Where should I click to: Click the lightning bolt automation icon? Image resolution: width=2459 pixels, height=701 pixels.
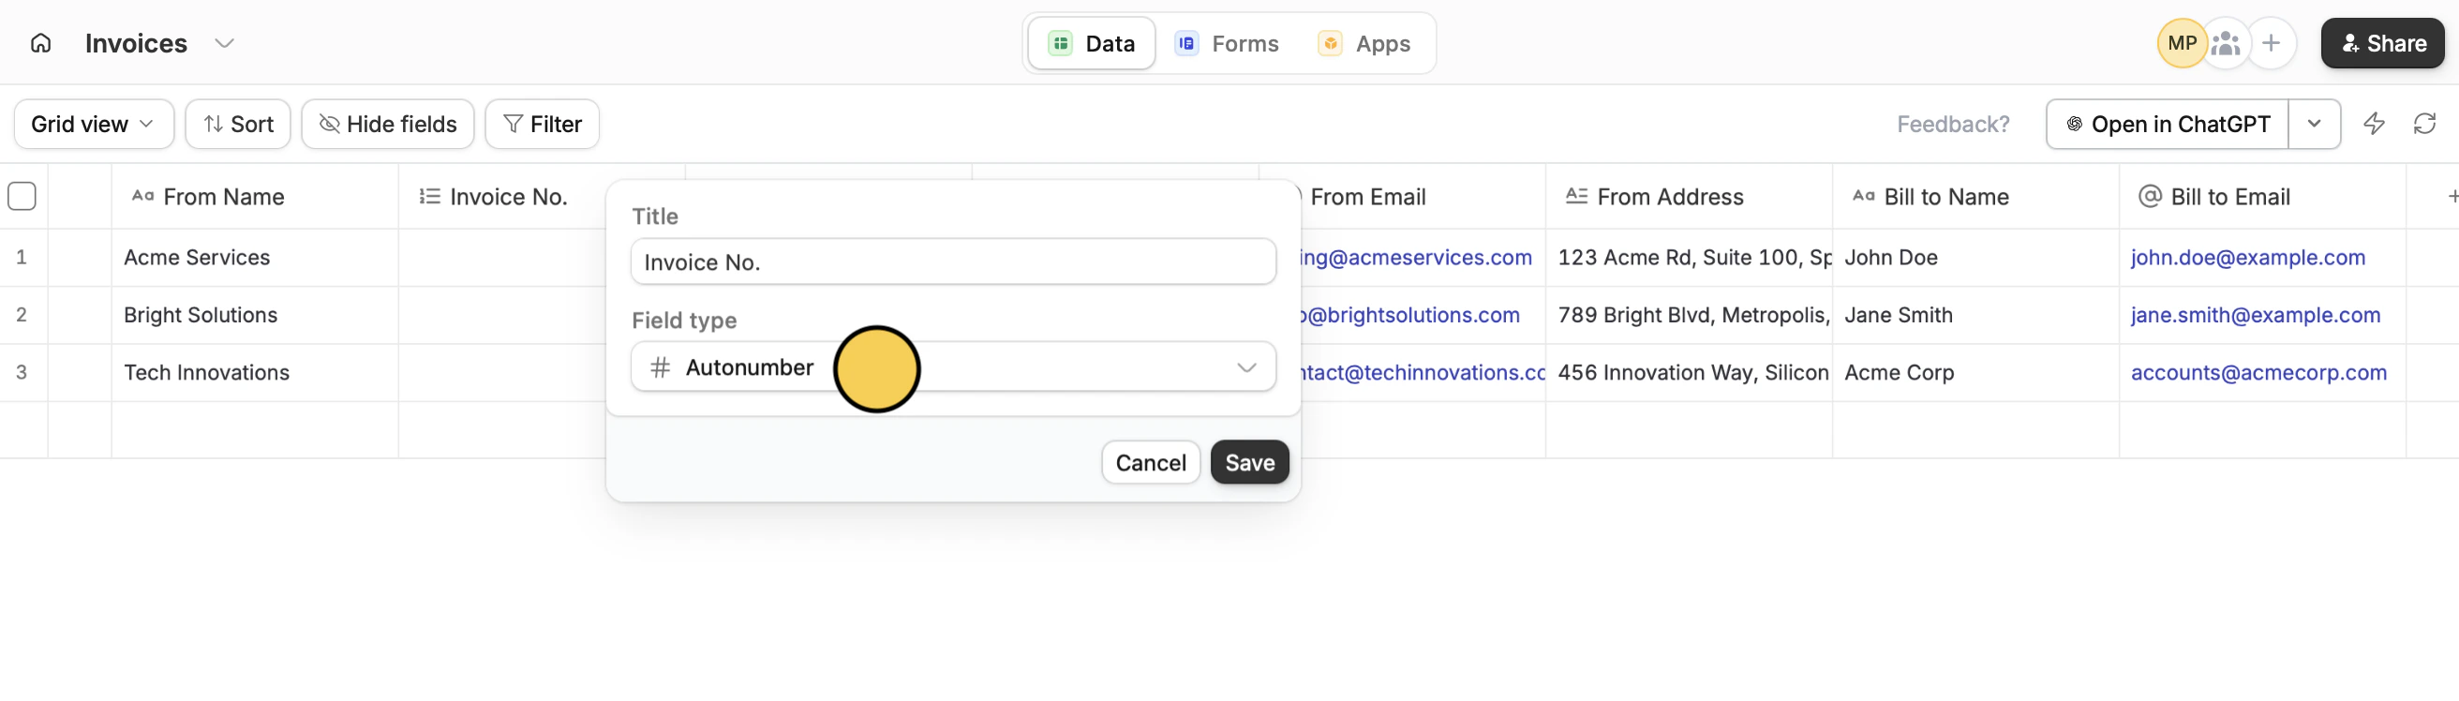coord(2373,123)
